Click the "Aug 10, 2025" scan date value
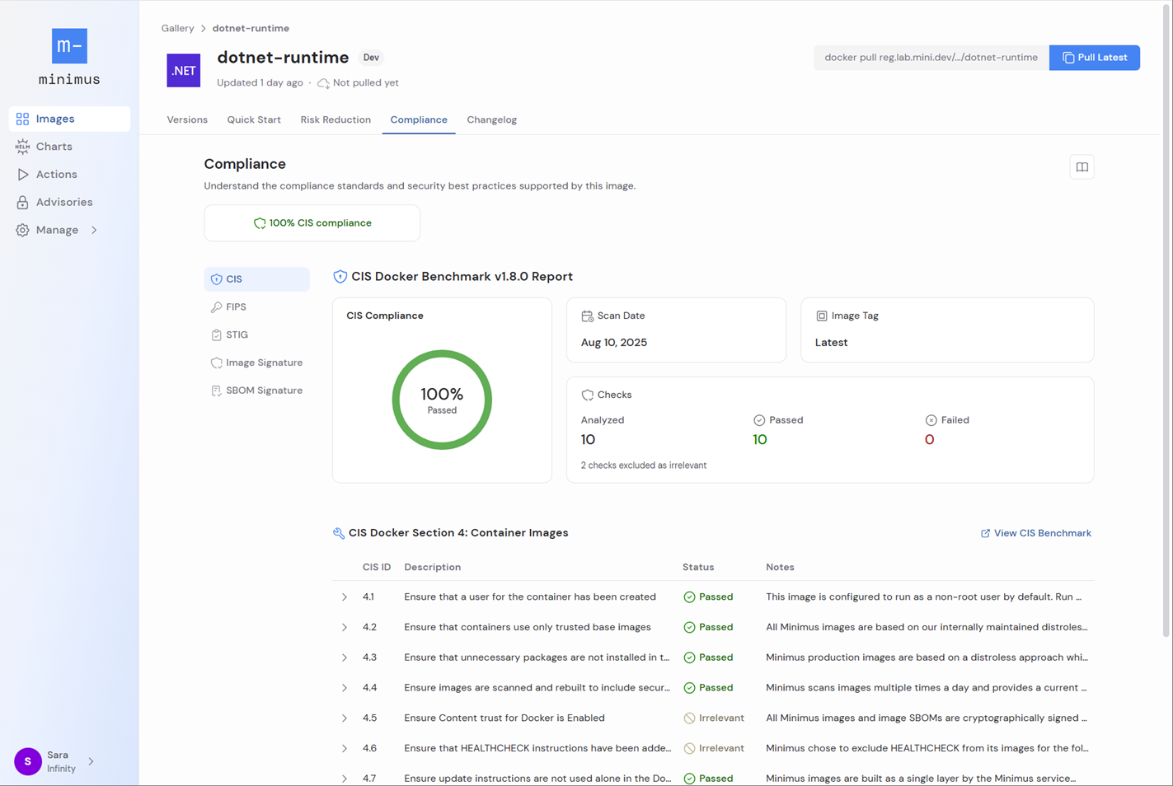This screenshot has height=786, width=1173. [x=614, y=343]
